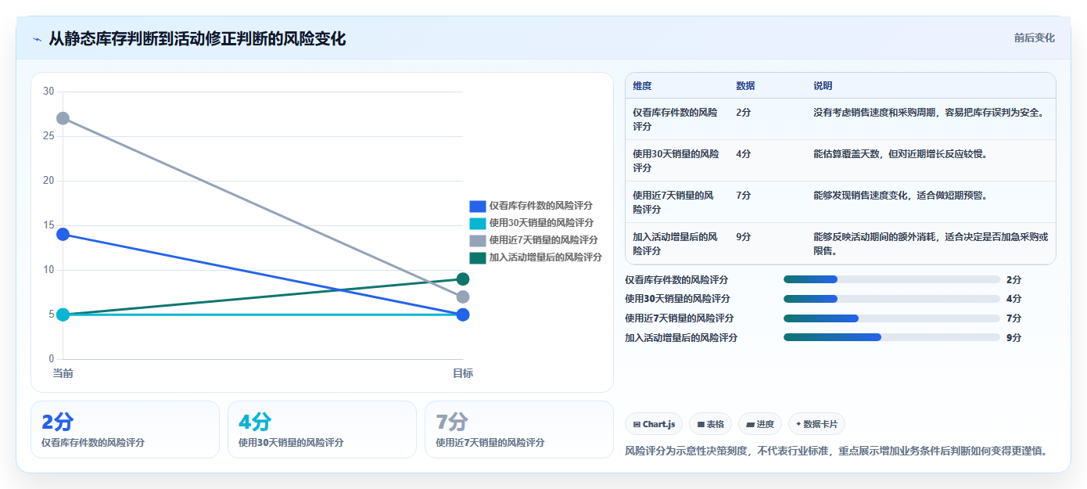Click description 能够反映活动期间的额外消耗
Viewport: 1087px width, 489px height.
[931, 243]
